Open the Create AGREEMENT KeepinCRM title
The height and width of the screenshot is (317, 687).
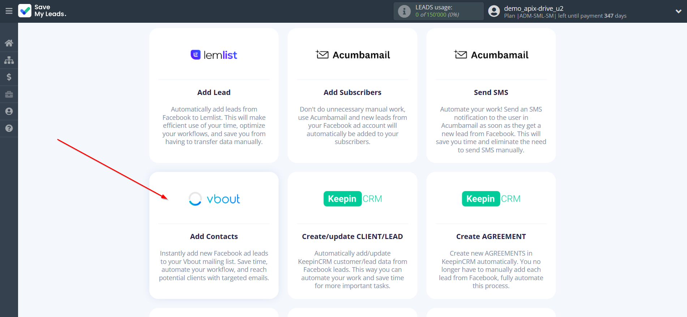[x=491, y=236]
